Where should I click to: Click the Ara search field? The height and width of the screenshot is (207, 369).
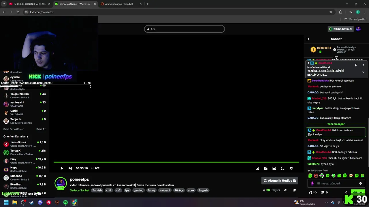click(184, 29)
